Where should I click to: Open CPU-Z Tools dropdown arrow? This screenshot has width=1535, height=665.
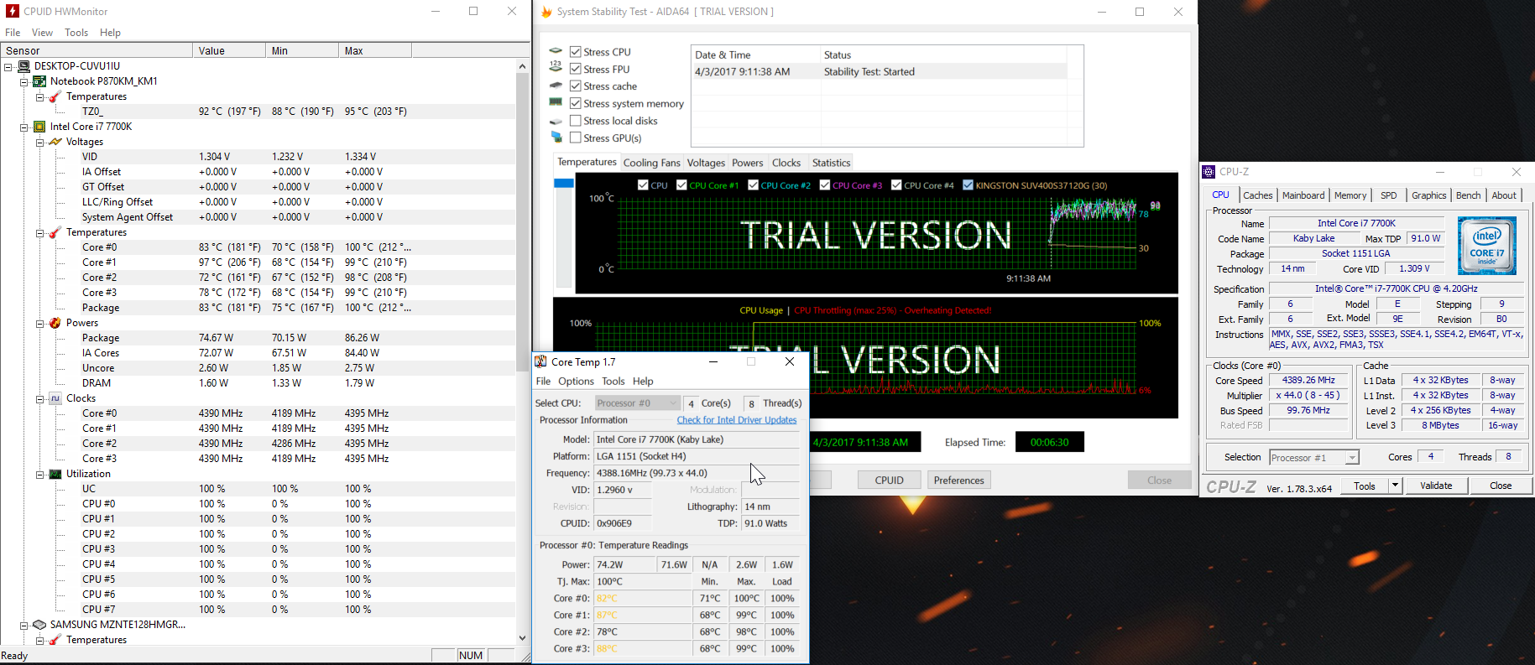[x=1395, y=486]
